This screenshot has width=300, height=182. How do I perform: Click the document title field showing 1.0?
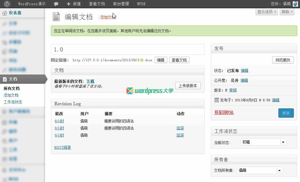127,50
